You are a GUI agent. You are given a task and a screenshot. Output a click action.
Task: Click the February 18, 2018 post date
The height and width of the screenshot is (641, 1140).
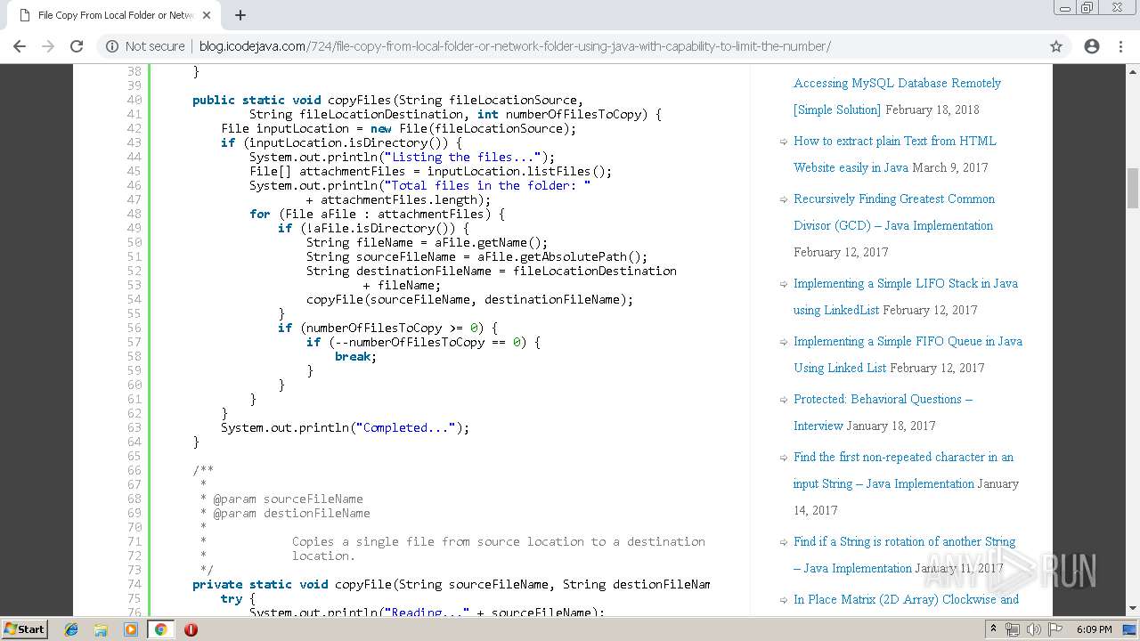pyautogui.click(x=932, y=110)
